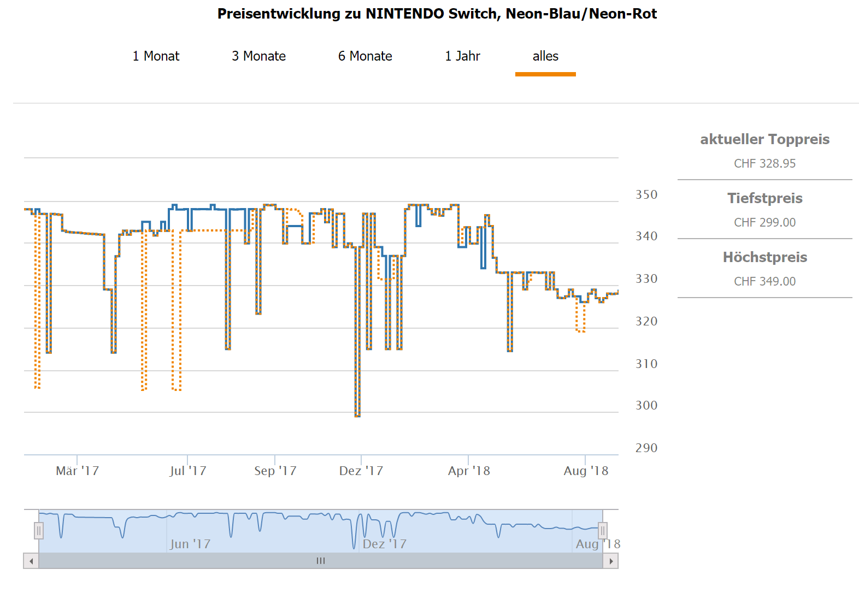
Task: Click the navigator scroll right arrow
Action: [x=610, y=561]
